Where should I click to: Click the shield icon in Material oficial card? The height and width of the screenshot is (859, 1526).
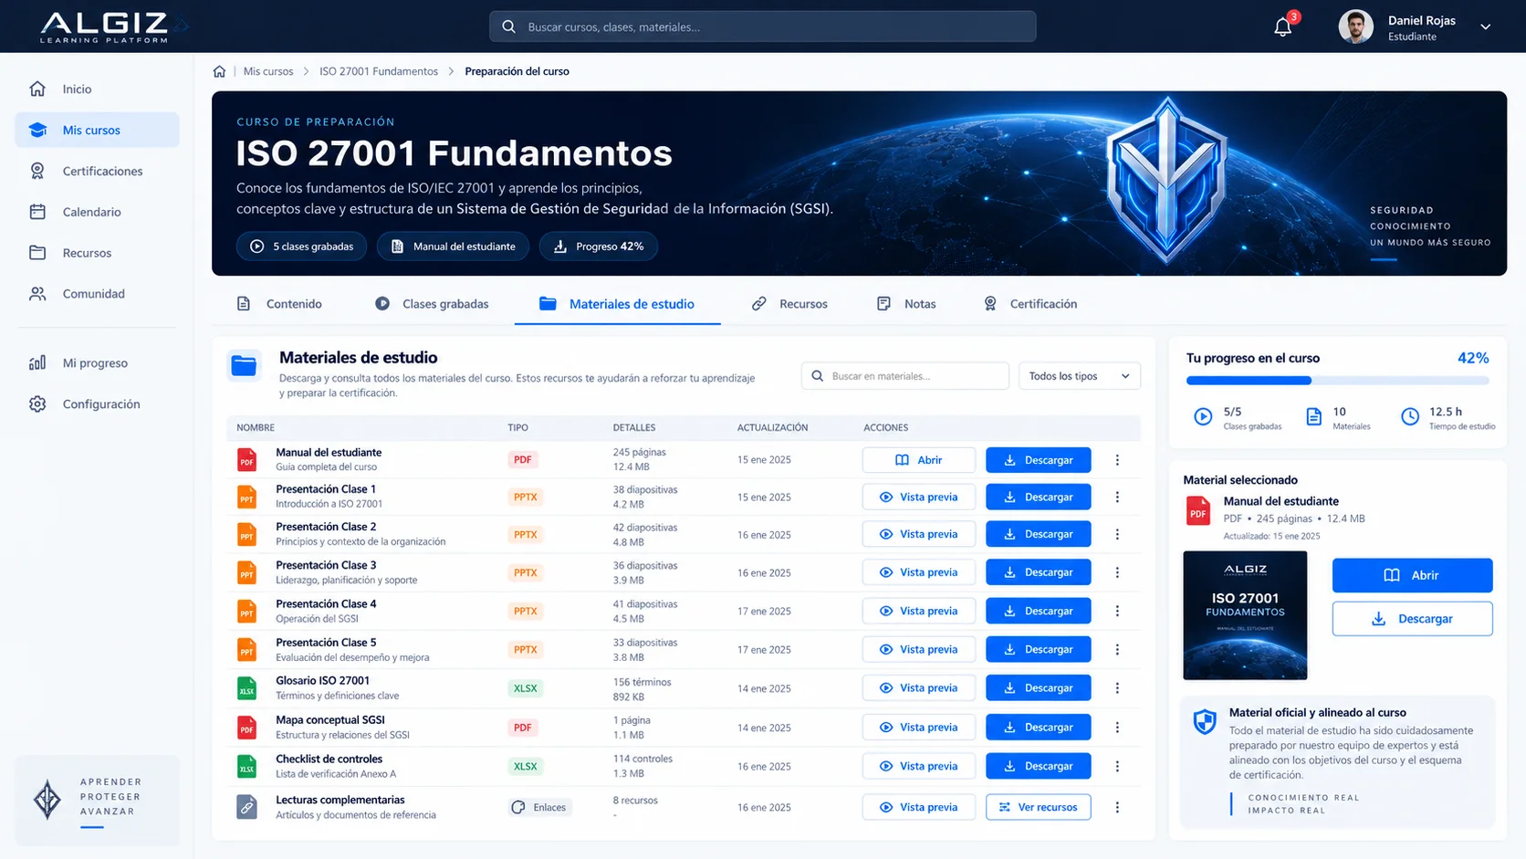(x=1205, y=722)
